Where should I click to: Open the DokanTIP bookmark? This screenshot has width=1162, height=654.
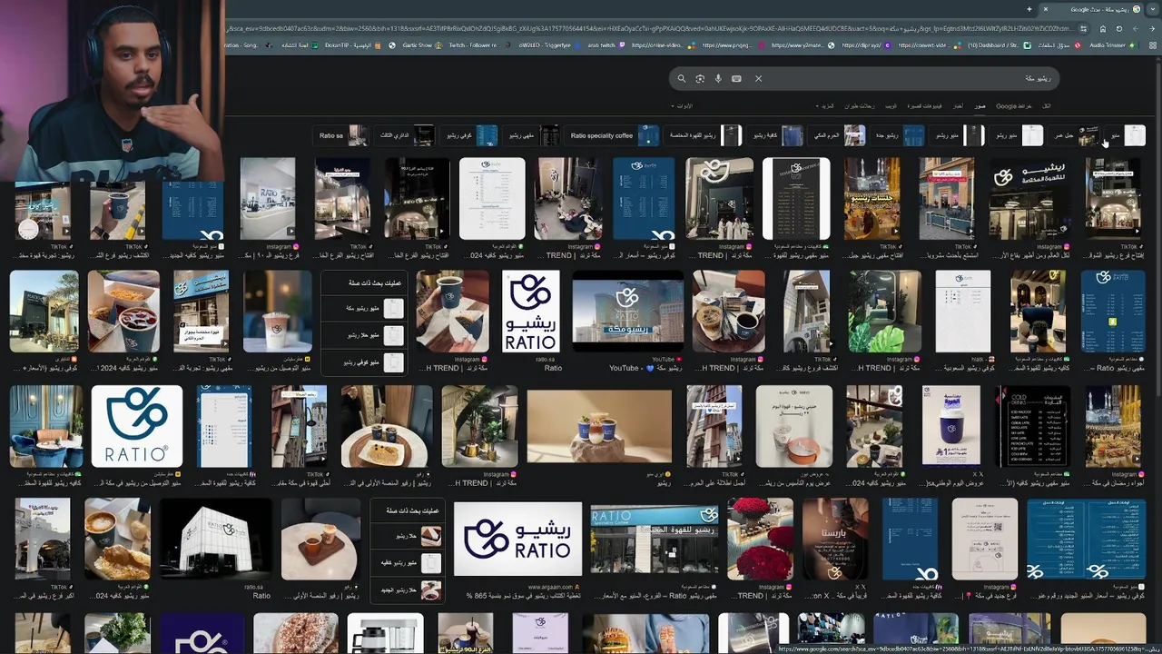[x=352, y=45]
